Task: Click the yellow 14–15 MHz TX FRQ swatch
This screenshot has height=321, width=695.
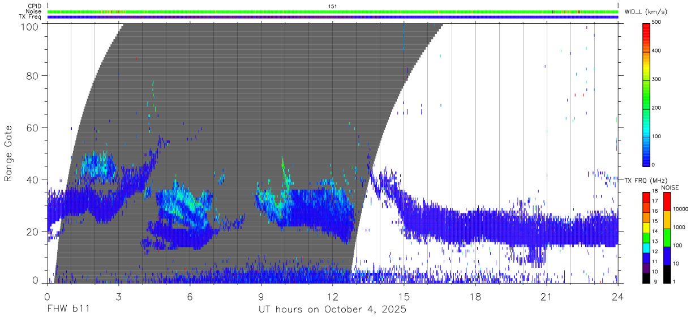Action: tap(646, 228)
